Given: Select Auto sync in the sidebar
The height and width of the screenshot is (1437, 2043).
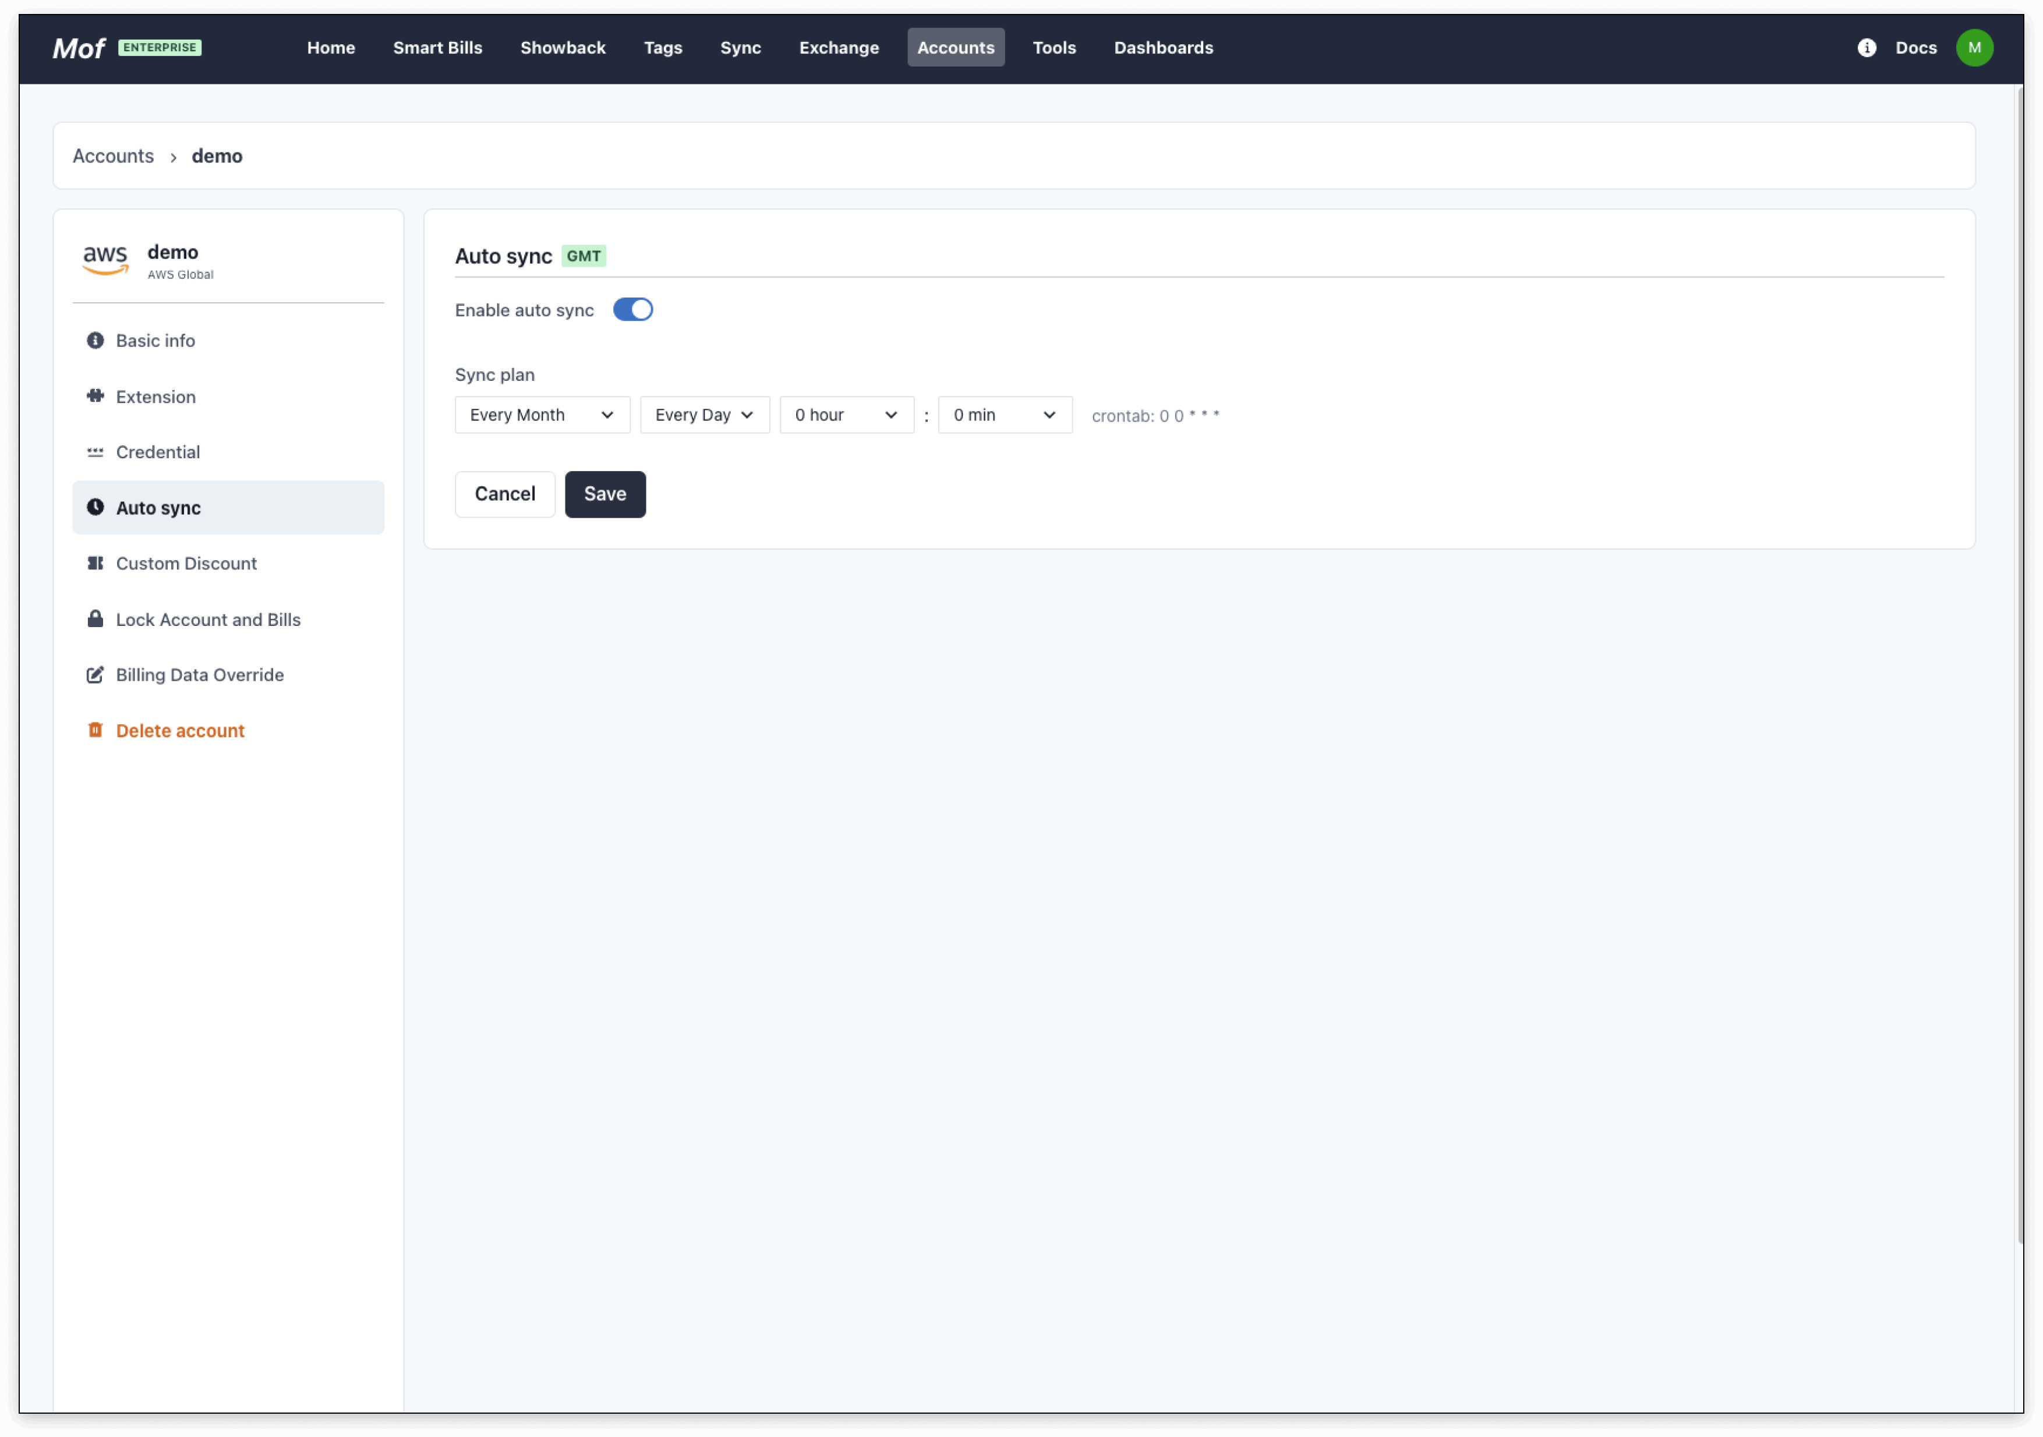Looking at the screenshot, I should click(x=228, y=508).
